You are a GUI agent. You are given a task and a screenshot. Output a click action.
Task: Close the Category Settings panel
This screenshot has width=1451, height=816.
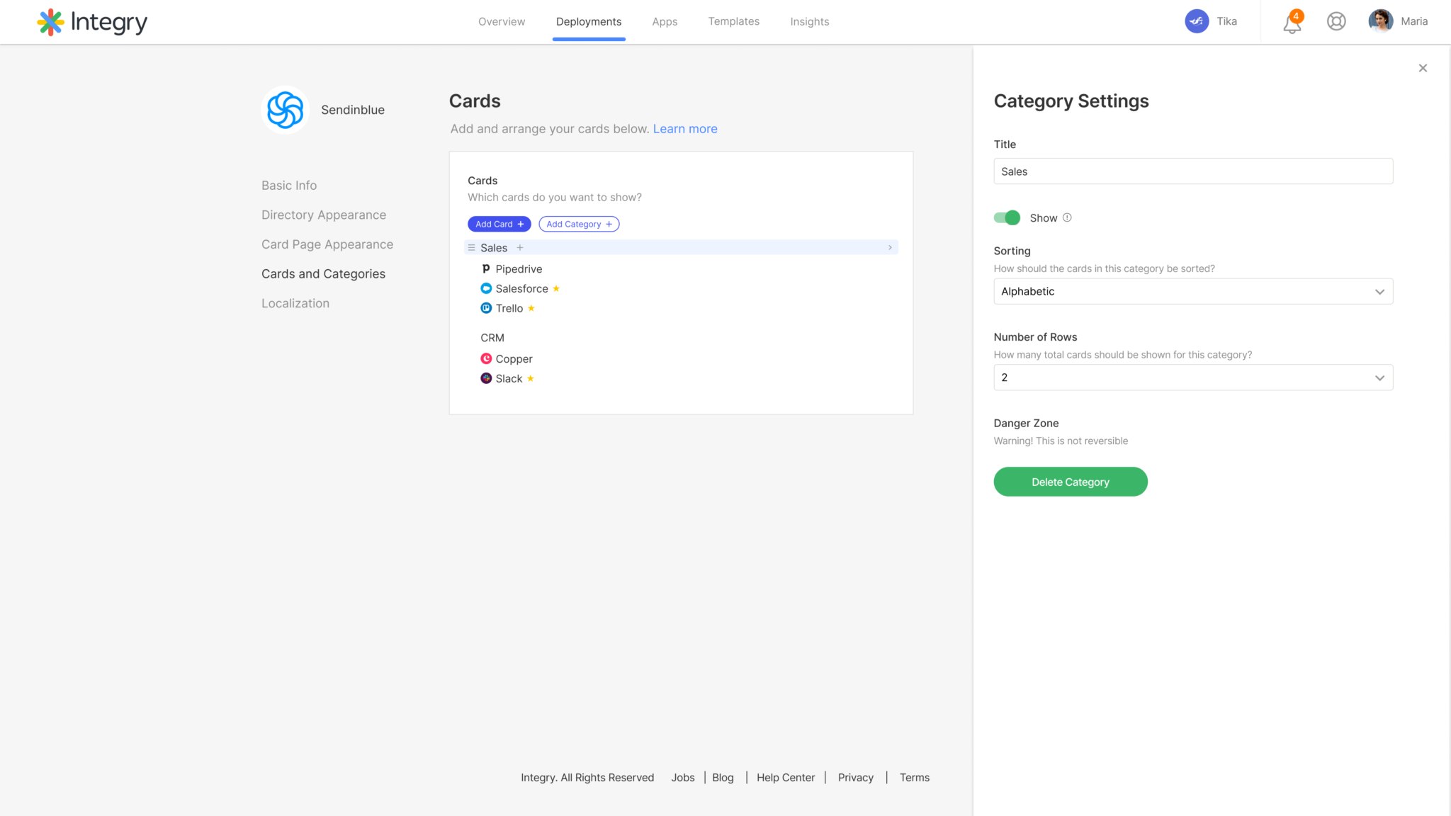[1423, 68]
